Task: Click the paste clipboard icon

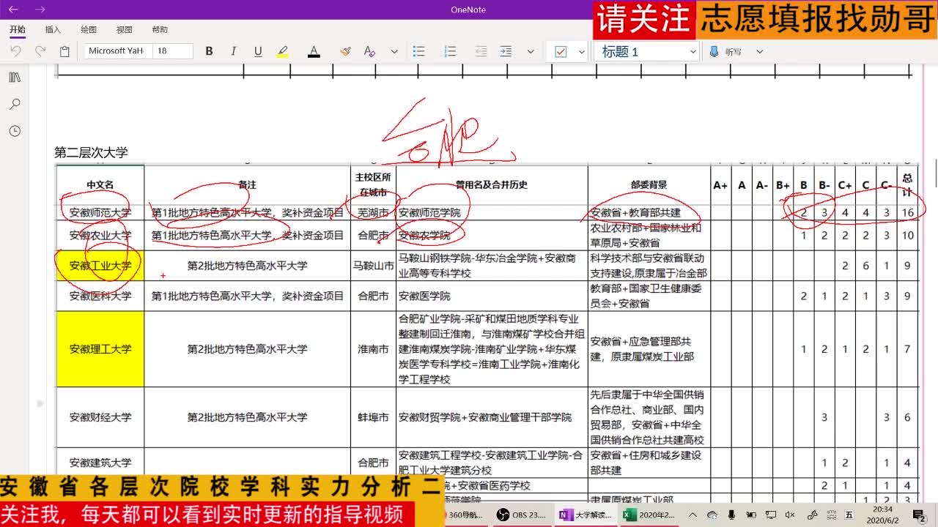Action: pos(64,51)
